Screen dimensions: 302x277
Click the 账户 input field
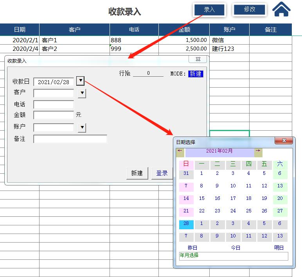pos(54,128)
